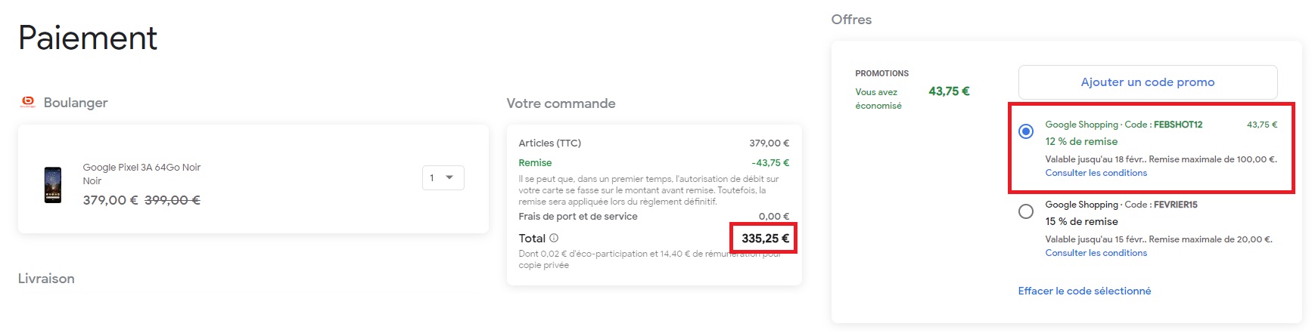Viewport: 1312px width, 336px height.
Task: Click the Livraison section heading
Action: coord(46,279)
